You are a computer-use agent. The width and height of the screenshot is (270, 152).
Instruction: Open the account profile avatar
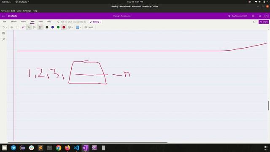[x=266, y=16]
